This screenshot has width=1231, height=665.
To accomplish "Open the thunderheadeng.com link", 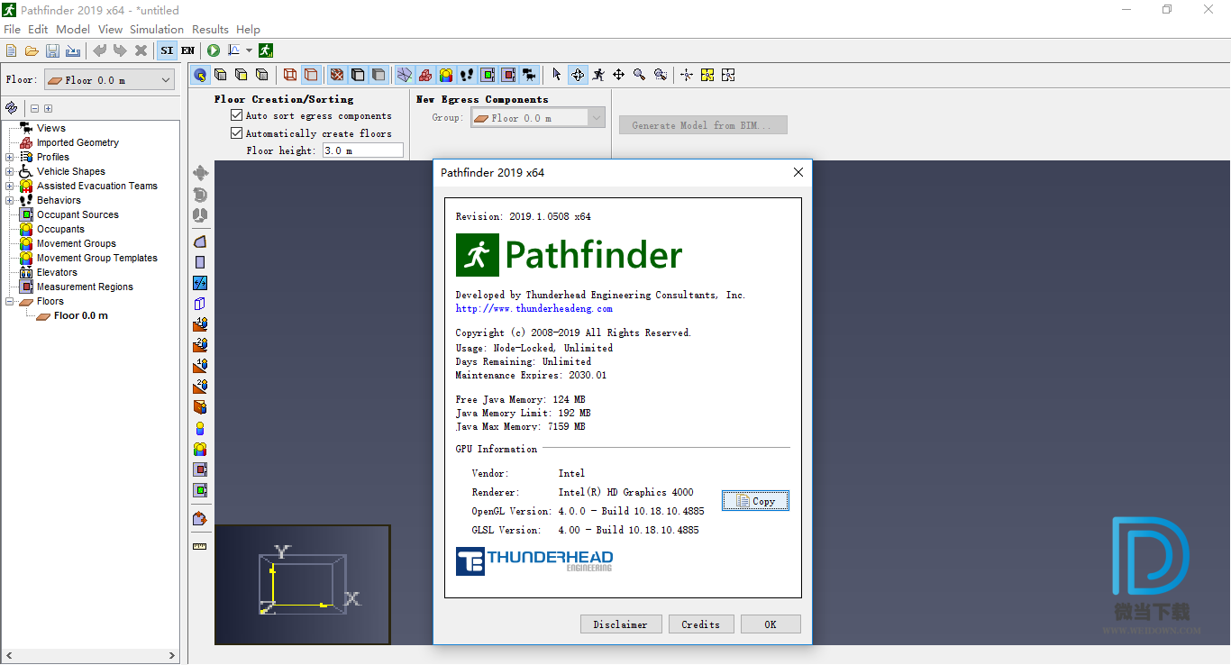I will click(533, 308).
